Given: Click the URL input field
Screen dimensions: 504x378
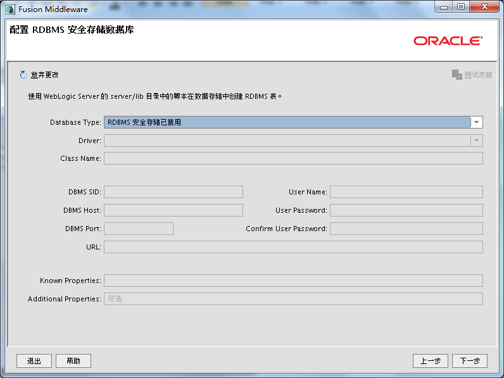Looking at the screenshot, I should (293, 247).
